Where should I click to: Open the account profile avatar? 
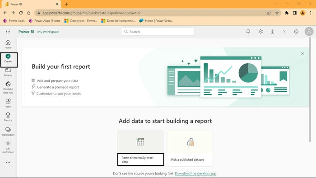coord(309,32)
